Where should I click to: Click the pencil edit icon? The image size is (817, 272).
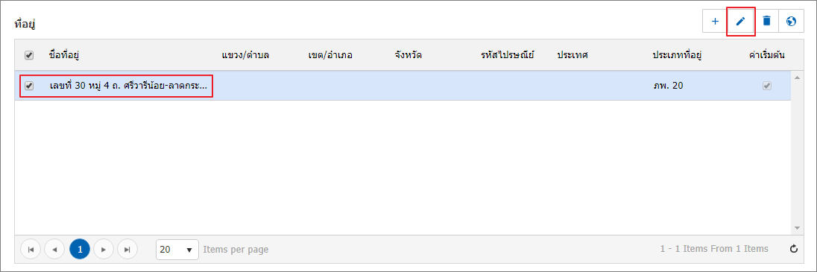click(740, 22)
